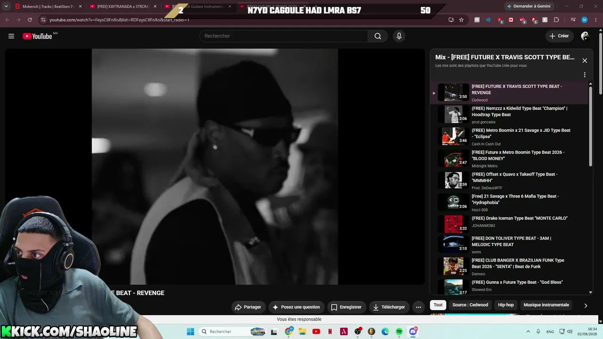Open the YouTube hamburger guide menu
603x339 pixels.
(11, 36)
